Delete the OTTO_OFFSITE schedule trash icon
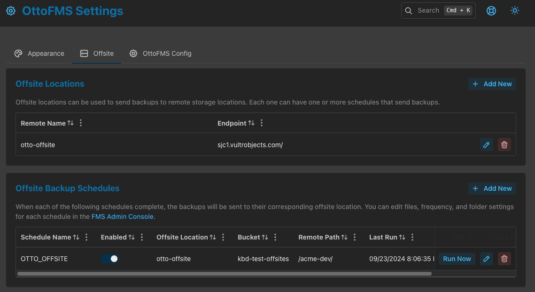Image resolution: width=535 pixels, height=292 pixels. click(504, 259)
